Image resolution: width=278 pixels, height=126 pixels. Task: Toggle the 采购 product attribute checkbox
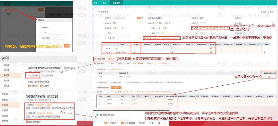coord(207,28)
